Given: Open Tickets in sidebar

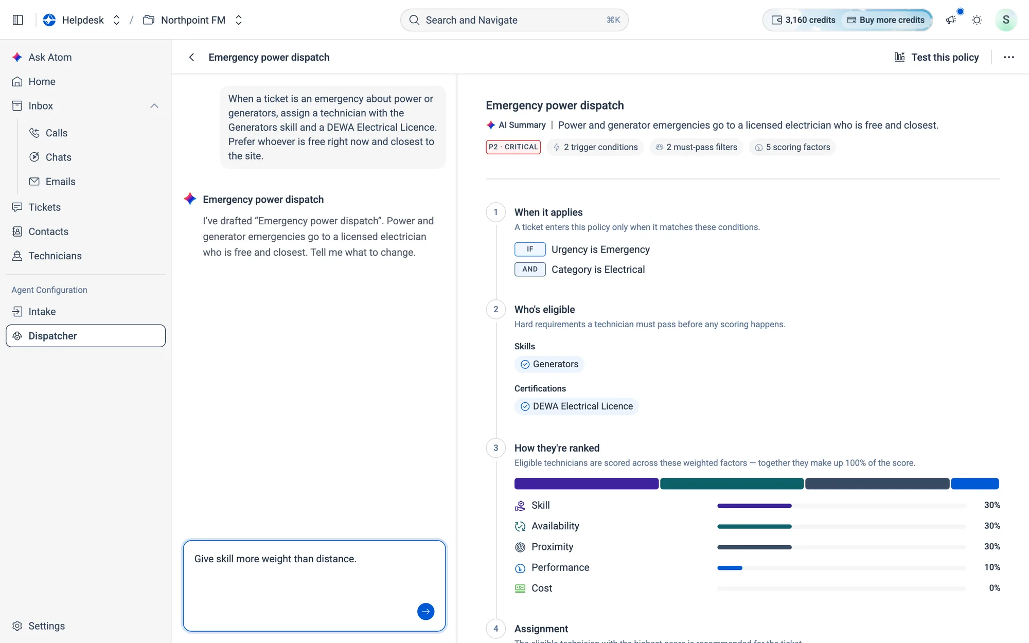Looking at the screenshot, I should click(85, 207).
